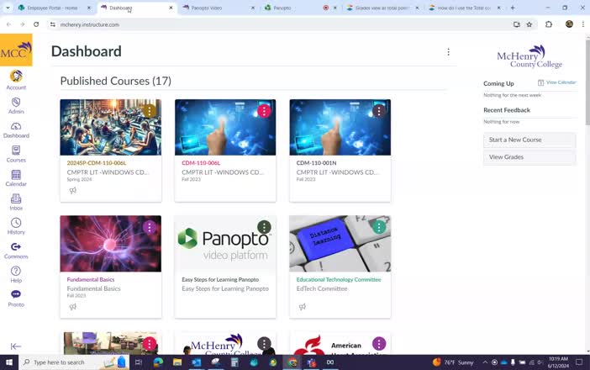The image size is (590, 370).
Task: Open options menu on American Heart Association card
Action: click(x=379, y=343)
